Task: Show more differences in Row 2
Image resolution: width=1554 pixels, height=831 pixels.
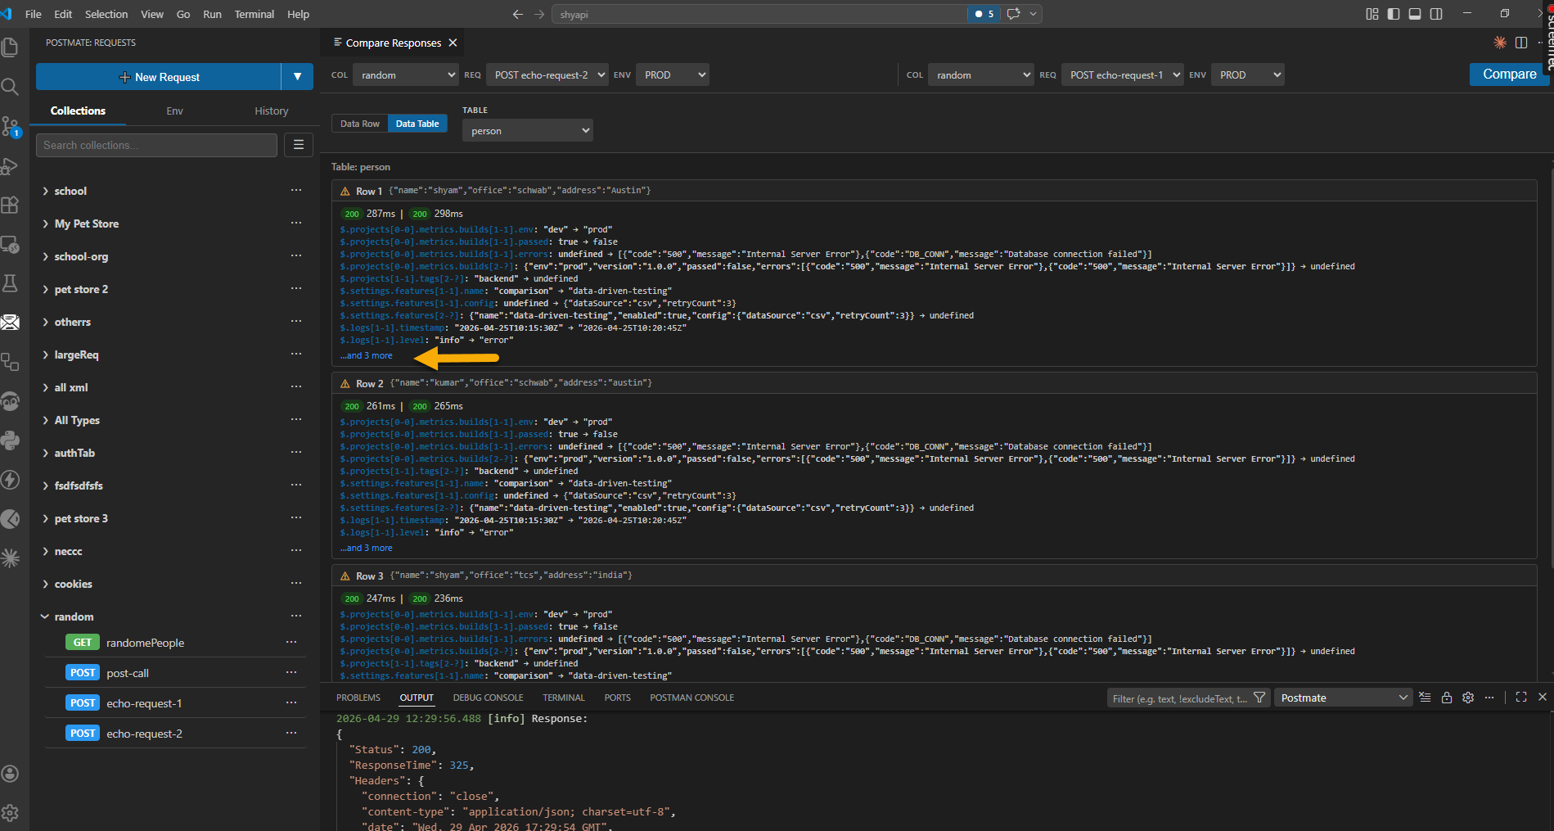Action: [x=367, y=548]
